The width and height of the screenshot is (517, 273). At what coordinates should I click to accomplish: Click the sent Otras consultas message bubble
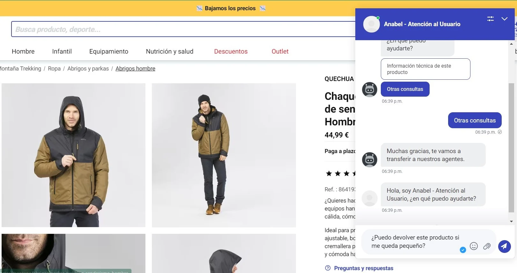coord(475,120)
